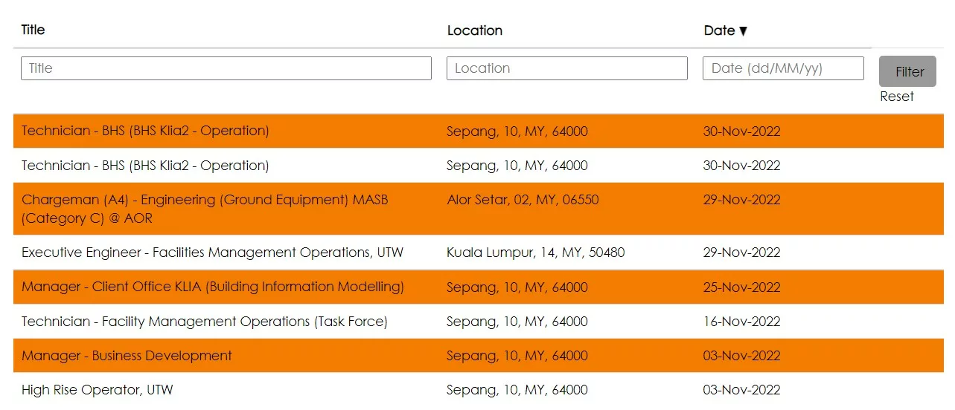Screen dimensions: 955x410
Task: Focus the Title filter text field
Action: (226, 68)
